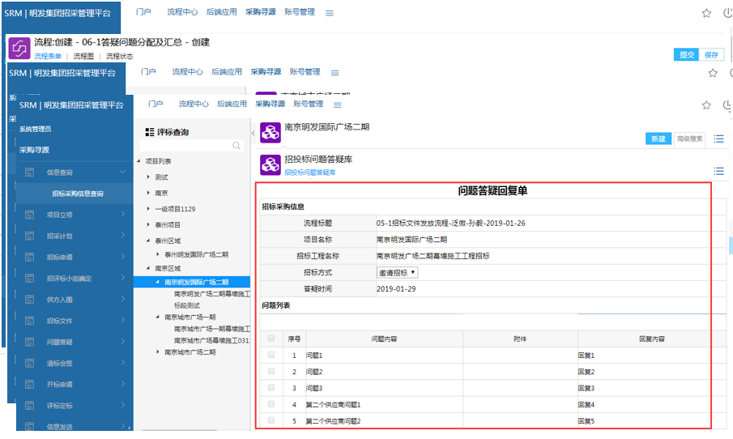
Task: Open the hamburger menu beside 账号管理 in top navigation
Action: coord(330,13)
